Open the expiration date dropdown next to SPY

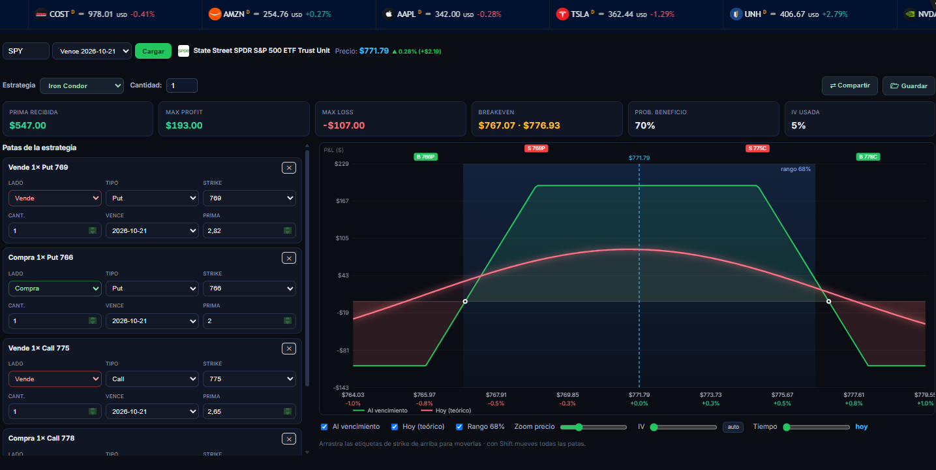pos(92,51)
